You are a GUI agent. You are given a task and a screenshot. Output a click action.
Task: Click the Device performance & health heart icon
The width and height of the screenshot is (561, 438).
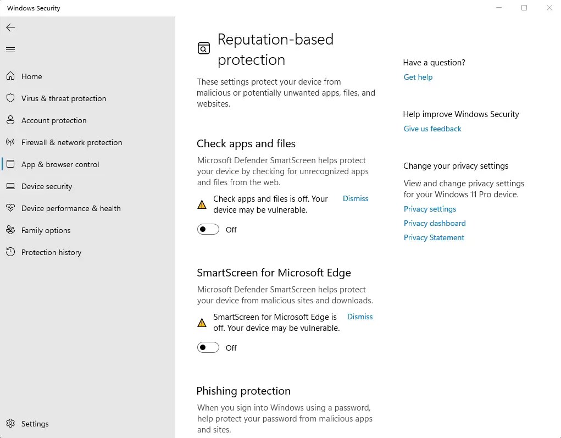[10, 208]
